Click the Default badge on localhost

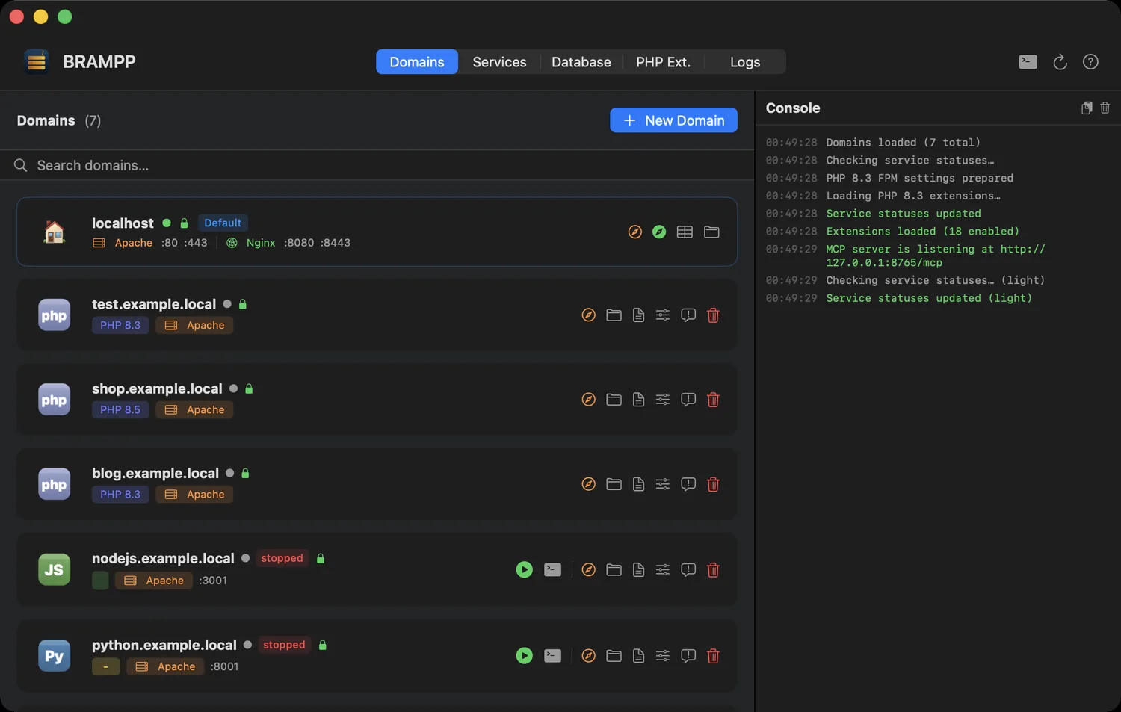(223, 223)
